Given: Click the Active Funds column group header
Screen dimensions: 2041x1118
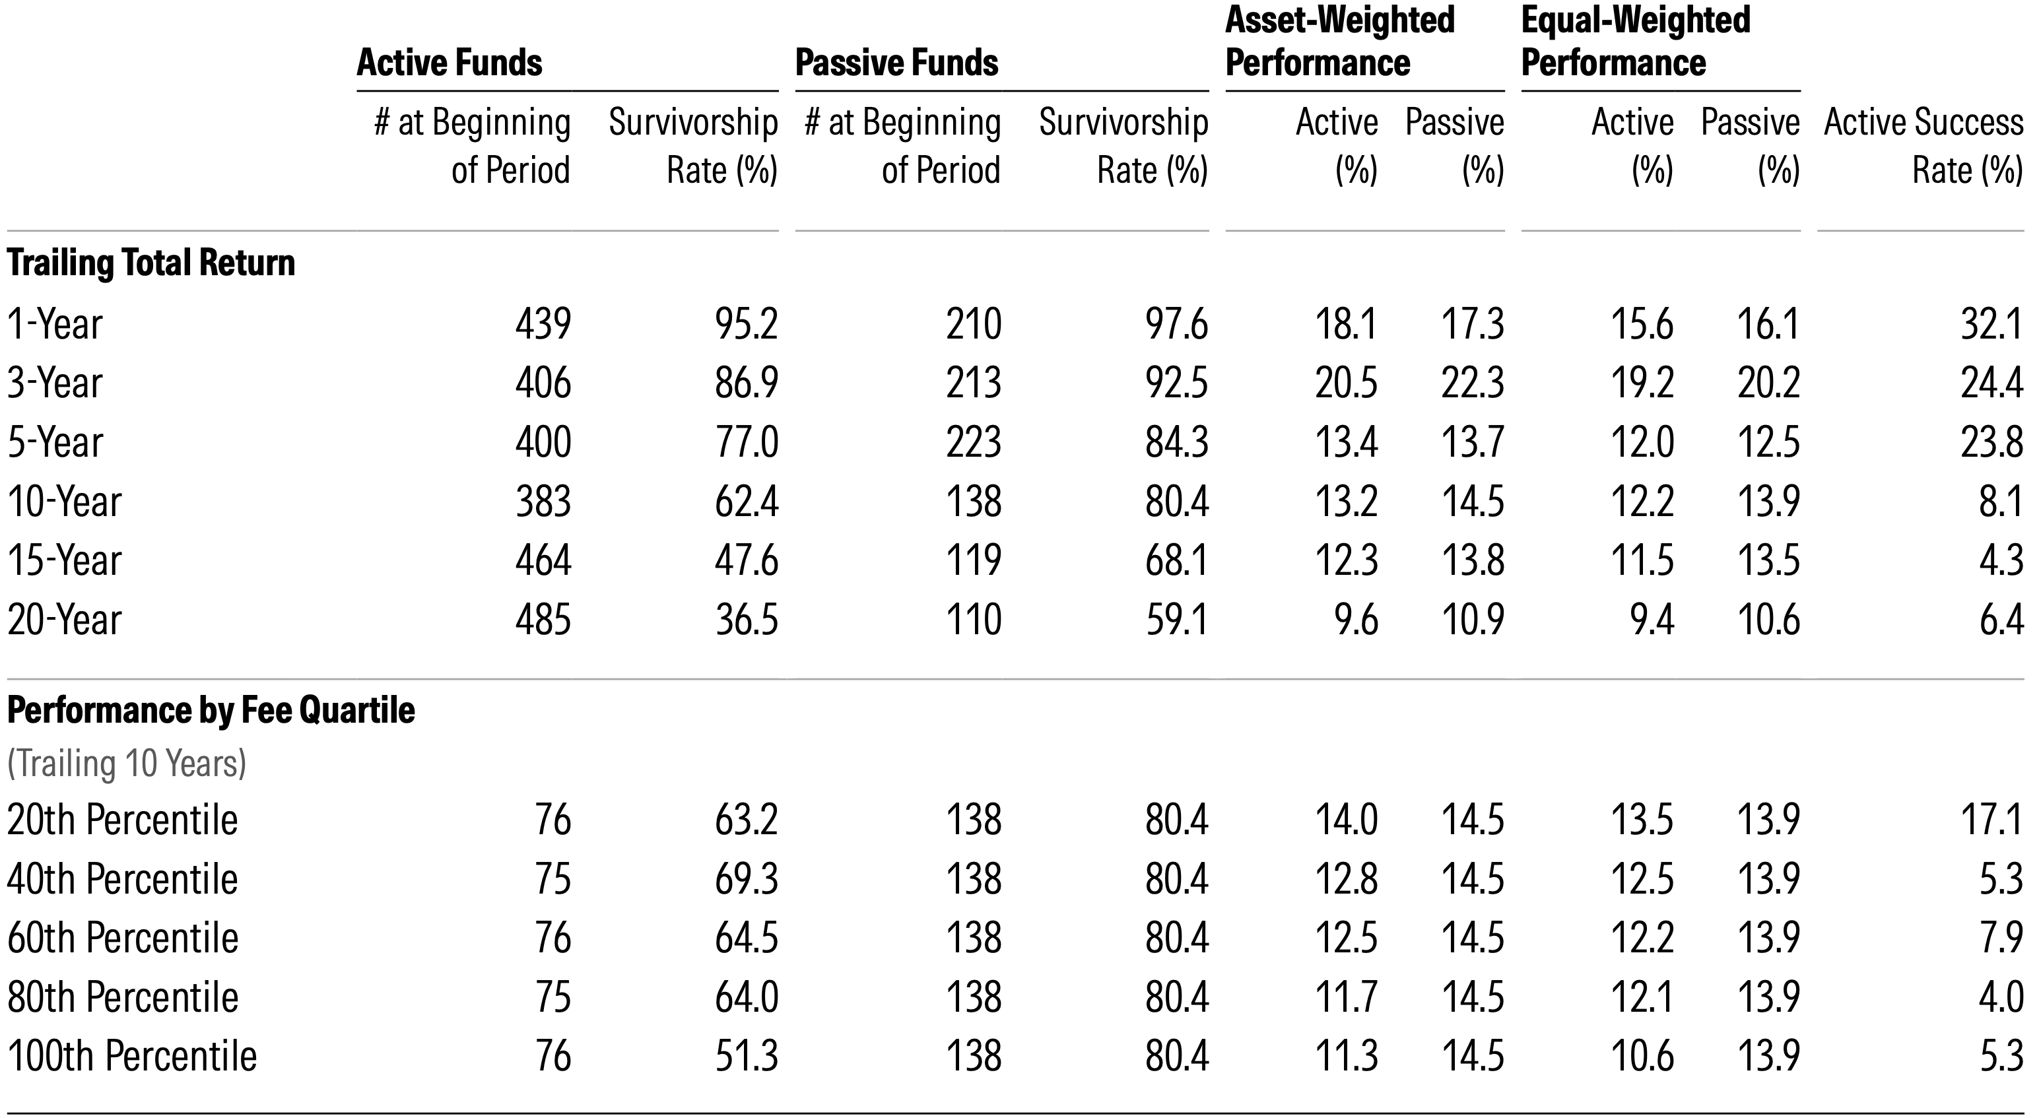Looking at the screenshot, I should click(450, 63).
